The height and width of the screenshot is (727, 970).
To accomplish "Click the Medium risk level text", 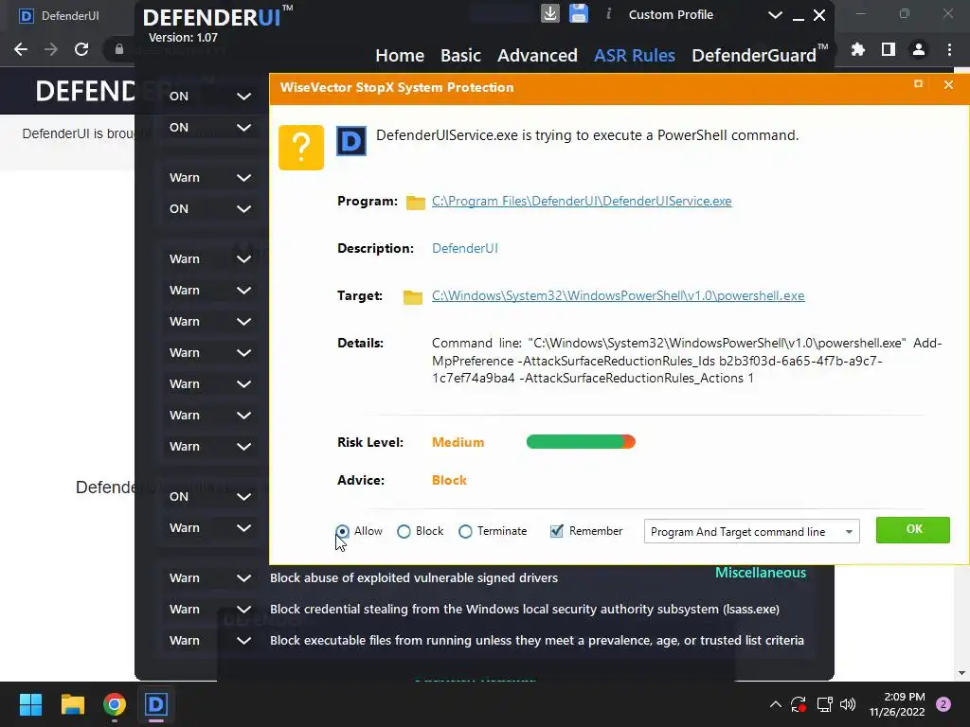I will click(458, 443).
